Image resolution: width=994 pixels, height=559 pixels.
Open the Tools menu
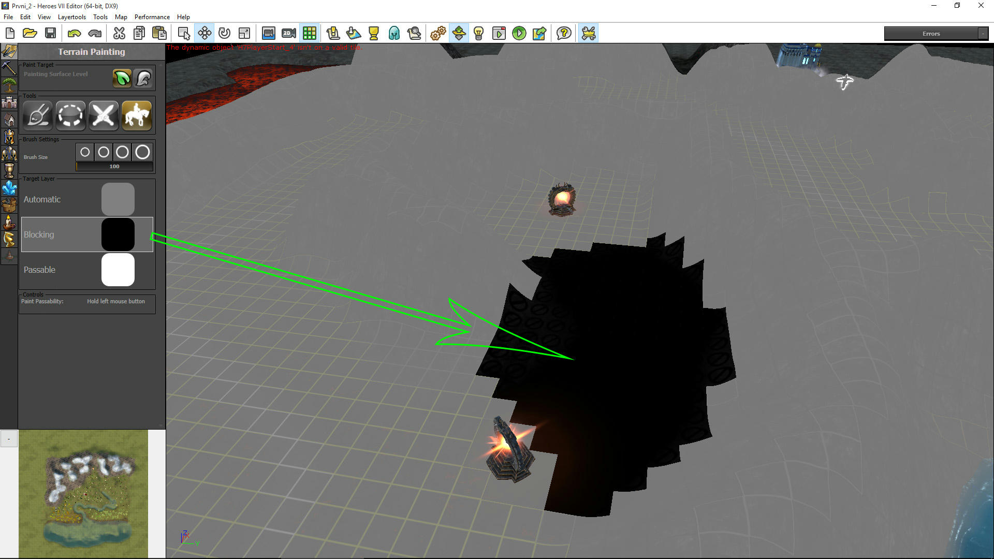click(x=100, y=17)
